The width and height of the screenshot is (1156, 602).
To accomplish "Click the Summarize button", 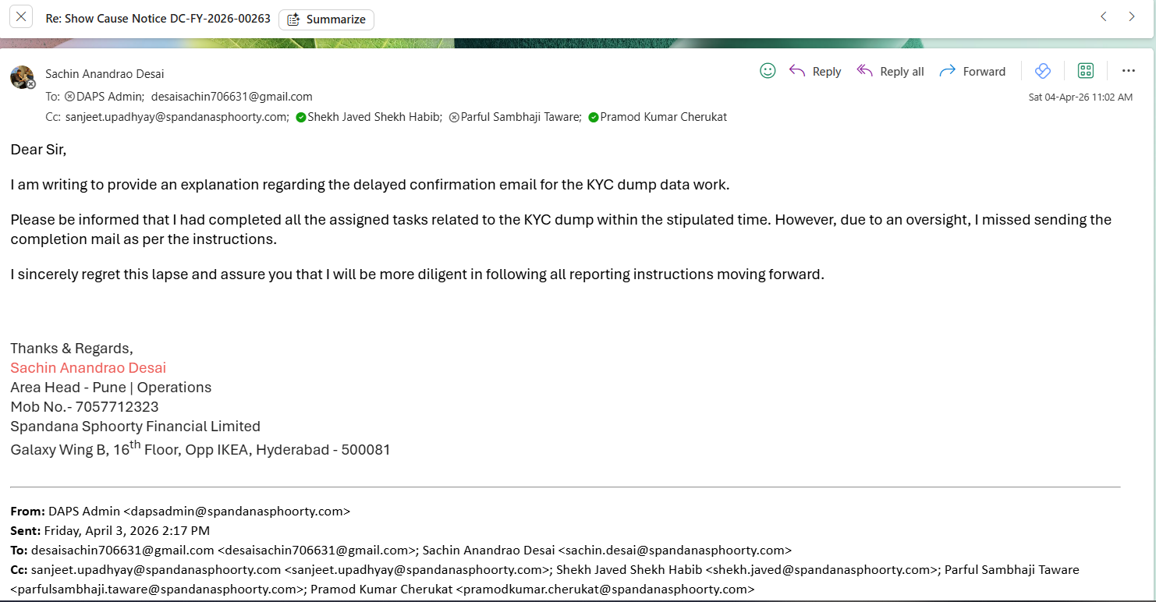I will click(x=326, y=19).
